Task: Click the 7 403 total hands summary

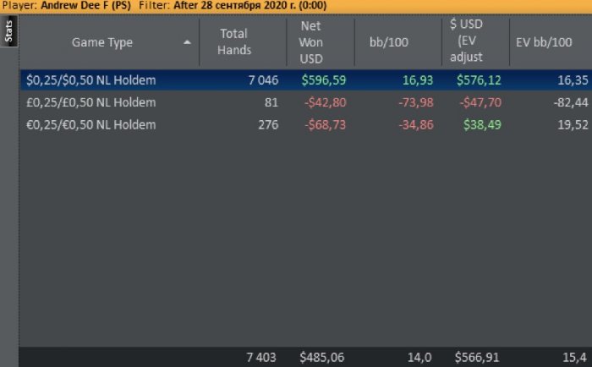Action: tap(262, 358)
